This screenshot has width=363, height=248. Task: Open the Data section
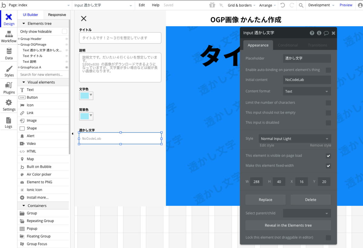(x=9, y=54)
